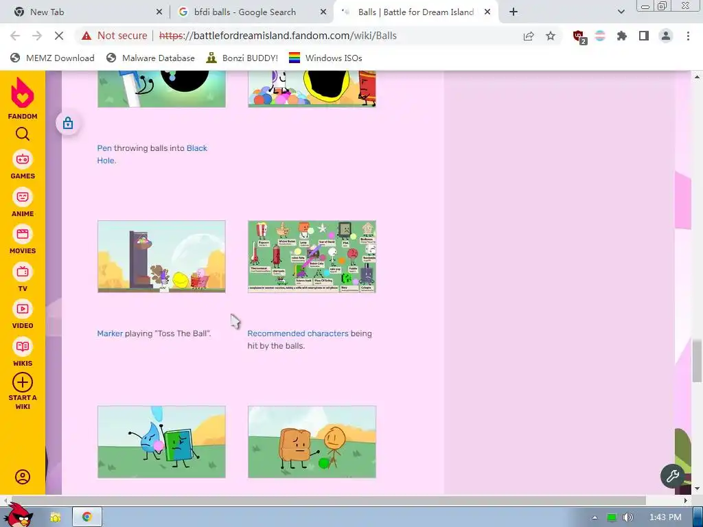The image size is (703, 527).
Task: Click the vertical page scrollbar thumb
Action: tap(697, 361)
